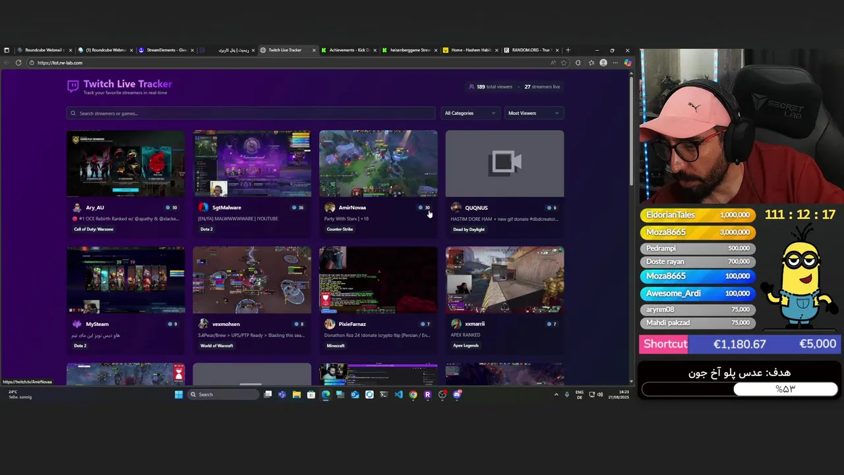Open the Most Viewers sort dropdown
844x475 pixels.
[x=533, y=113]
